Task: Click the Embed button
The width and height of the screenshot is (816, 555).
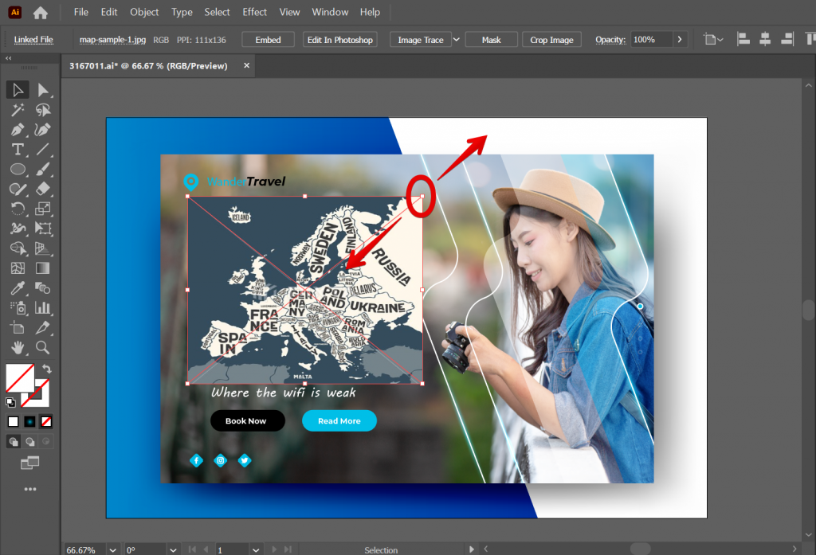Action: (268, 39)
